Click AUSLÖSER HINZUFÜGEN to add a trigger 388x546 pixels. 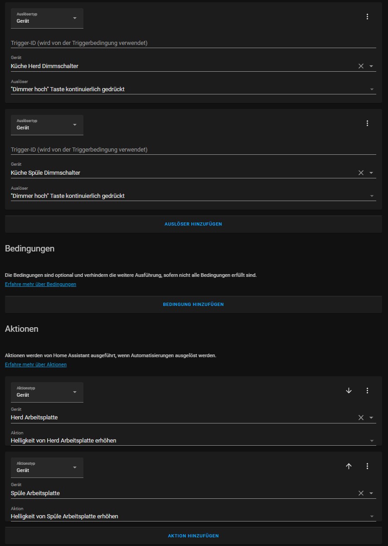tap(194, 224)
